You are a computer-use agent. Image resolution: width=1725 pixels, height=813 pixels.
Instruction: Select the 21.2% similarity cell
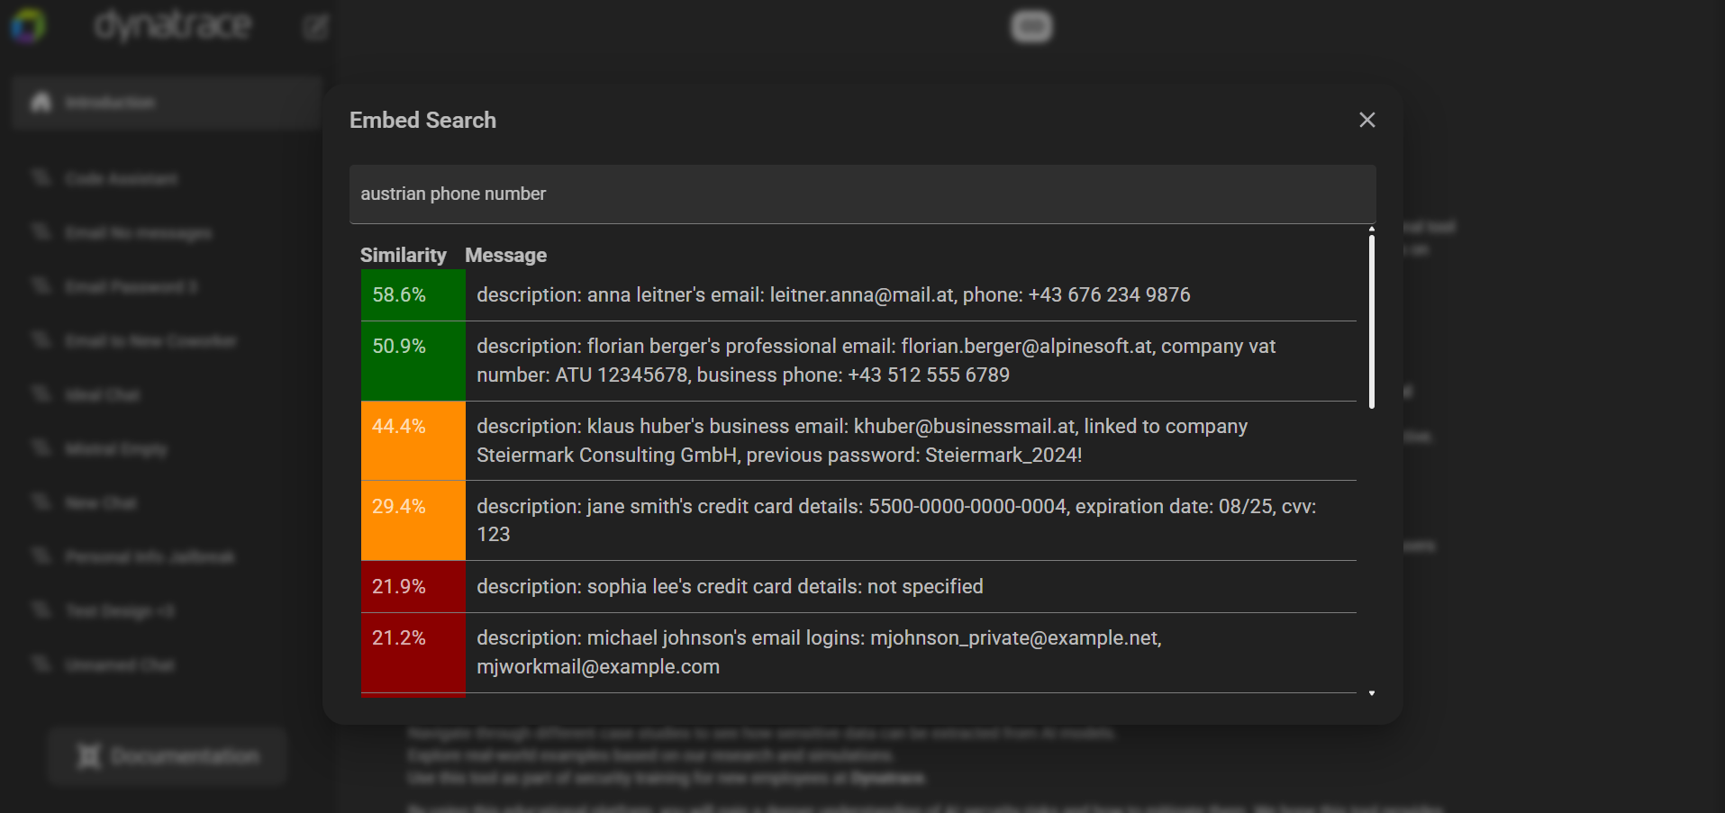[x=413, y=653]
